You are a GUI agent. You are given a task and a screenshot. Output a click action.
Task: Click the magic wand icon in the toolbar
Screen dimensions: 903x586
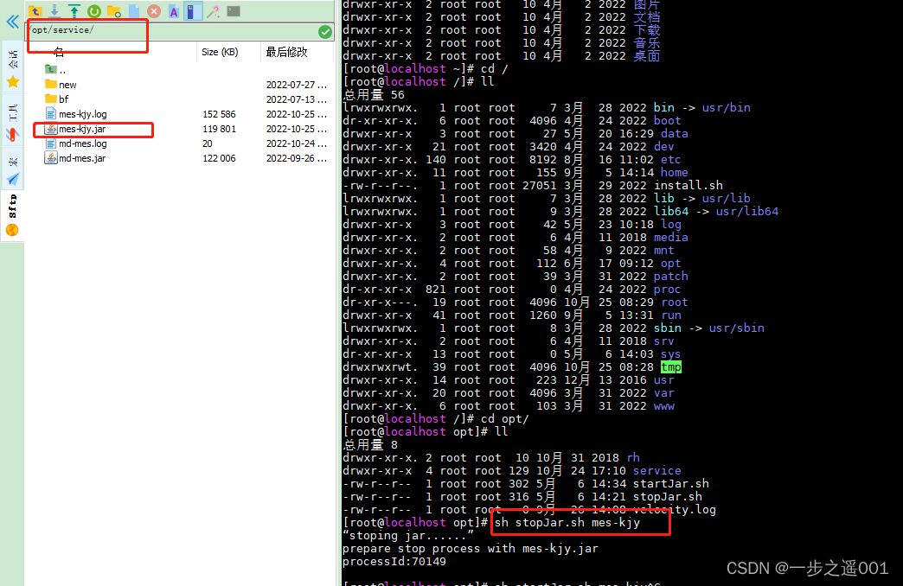[x=214, y=11]
